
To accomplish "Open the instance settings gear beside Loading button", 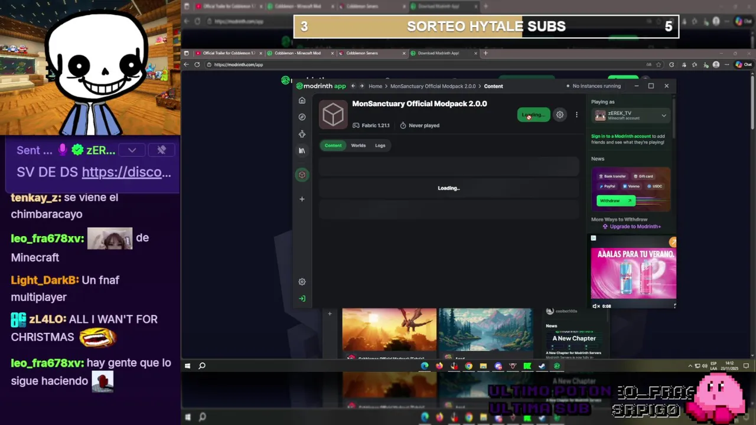I will 560,115.
